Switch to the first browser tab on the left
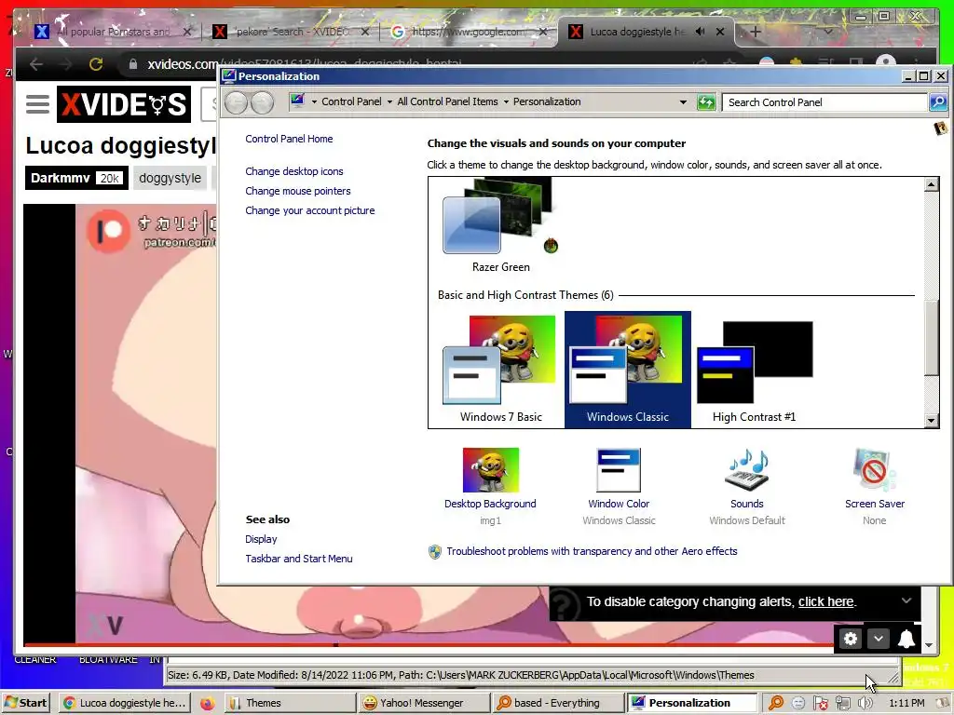Viewport: 954px width, 715px height. pyautogui.click(x=113, y=32)
